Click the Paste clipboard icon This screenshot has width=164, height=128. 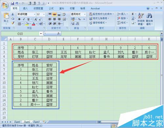(6, 16)
